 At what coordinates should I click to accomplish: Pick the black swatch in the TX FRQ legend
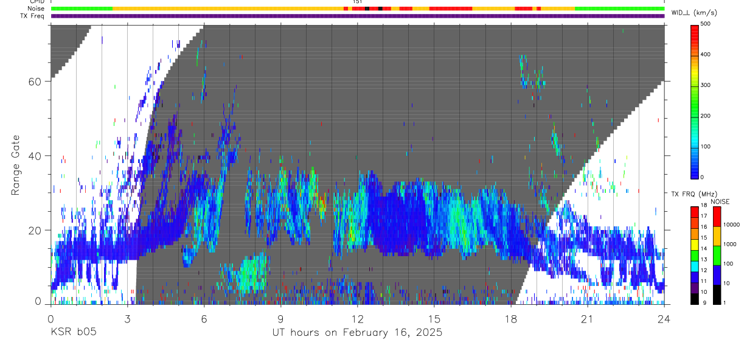695,298
